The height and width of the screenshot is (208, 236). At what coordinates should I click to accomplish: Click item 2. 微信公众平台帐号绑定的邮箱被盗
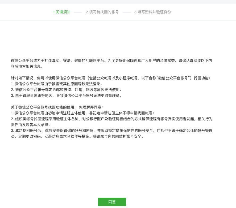(66, 90)
